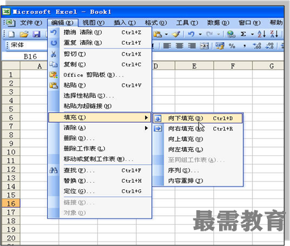The image size is (290, 246).
Task: Select 向左填充(L) in the Fill submenu
Action: tap(198, 150)
